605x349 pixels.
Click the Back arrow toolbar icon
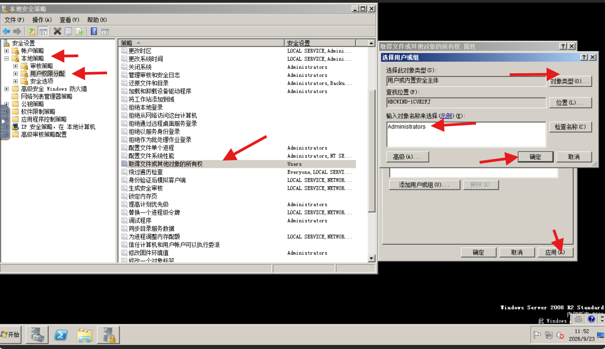6,31
